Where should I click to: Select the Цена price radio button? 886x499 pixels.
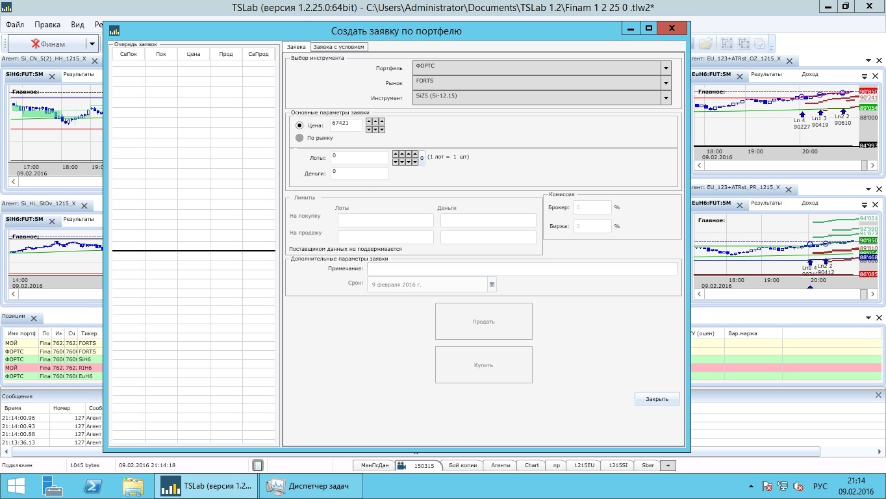pos(299,125)
